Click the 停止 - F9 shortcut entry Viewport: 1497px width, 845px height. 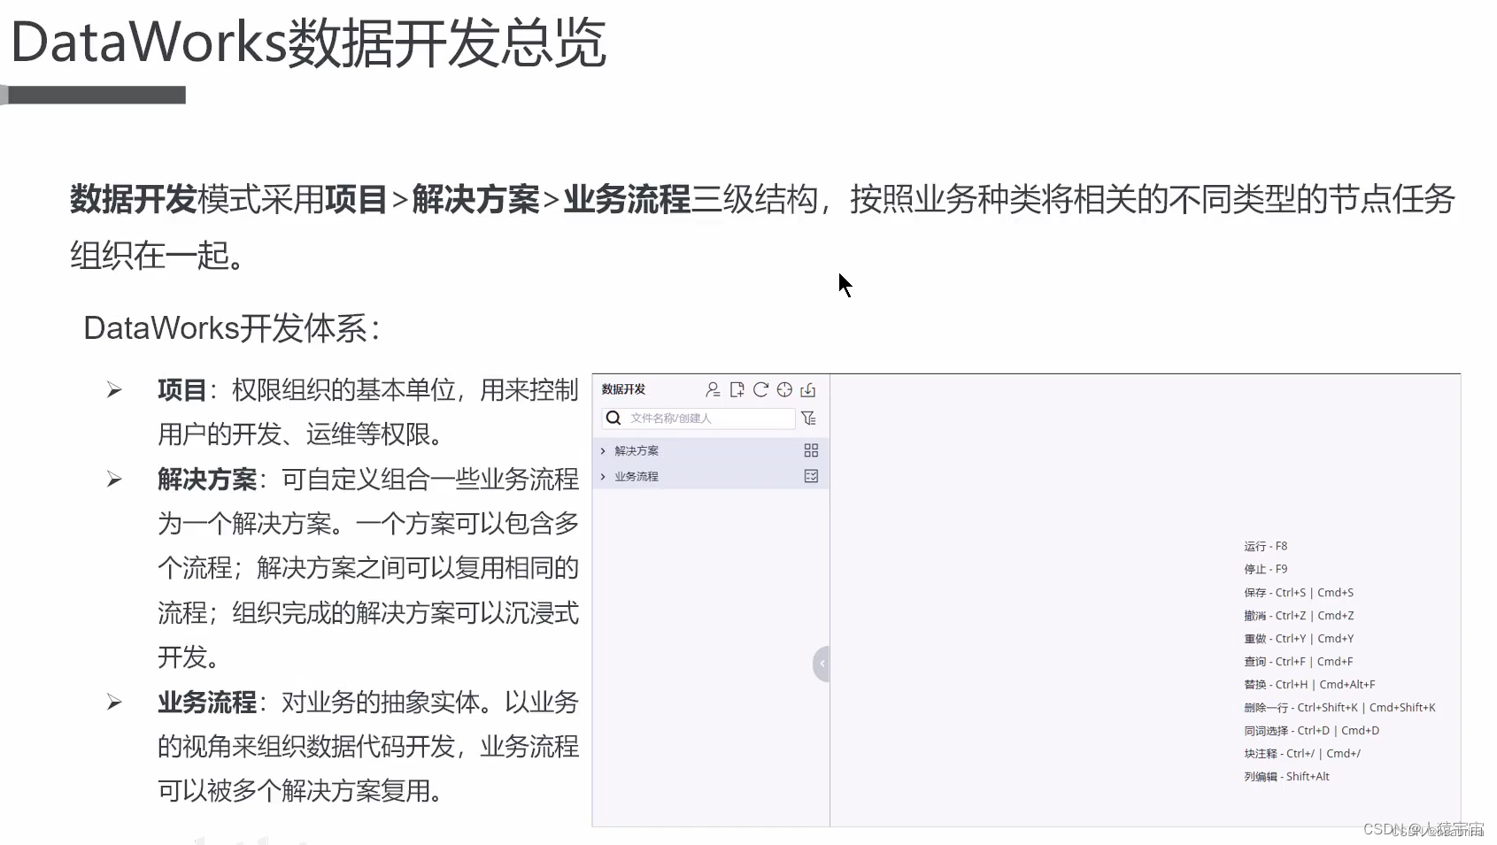pos(1266,569)
